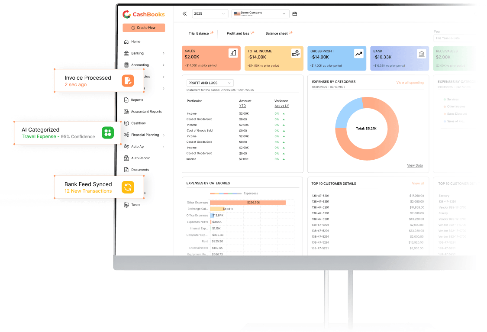Click the Auto Record icon
This screenshot has width=487, height=332.
[x=126, y=158]
